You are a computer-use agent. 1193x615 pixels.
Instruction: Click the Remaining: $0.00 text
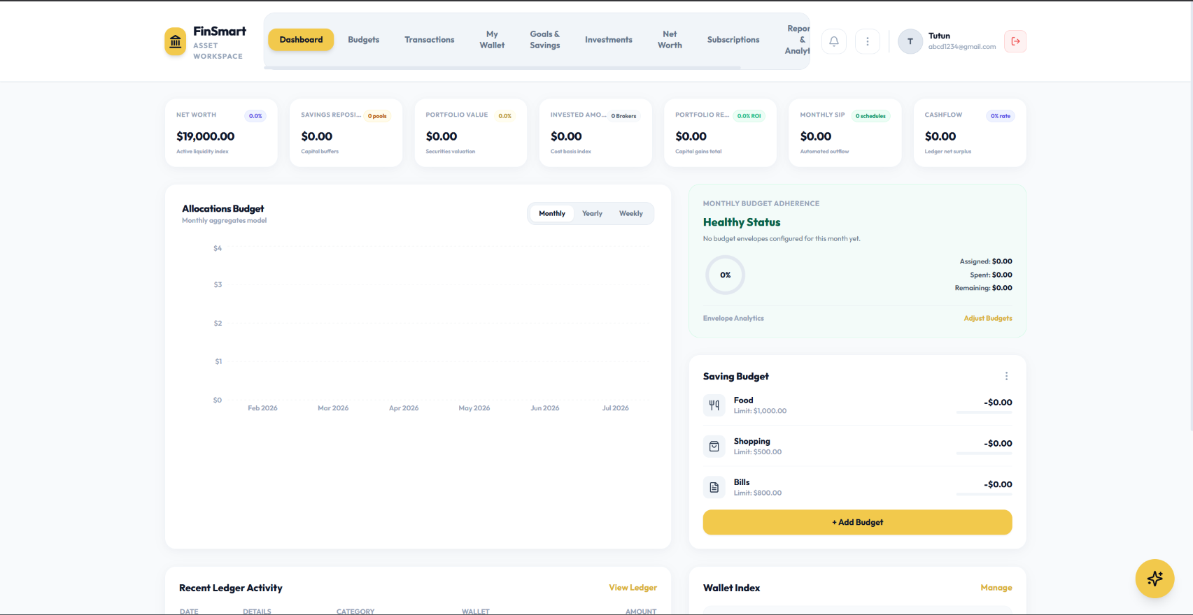tap(984, 288)
